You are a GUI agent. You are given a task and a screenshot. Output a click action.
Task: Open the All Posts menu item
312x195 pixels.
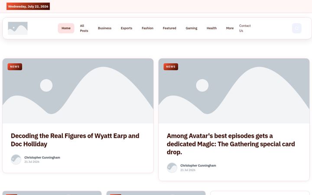84,28
